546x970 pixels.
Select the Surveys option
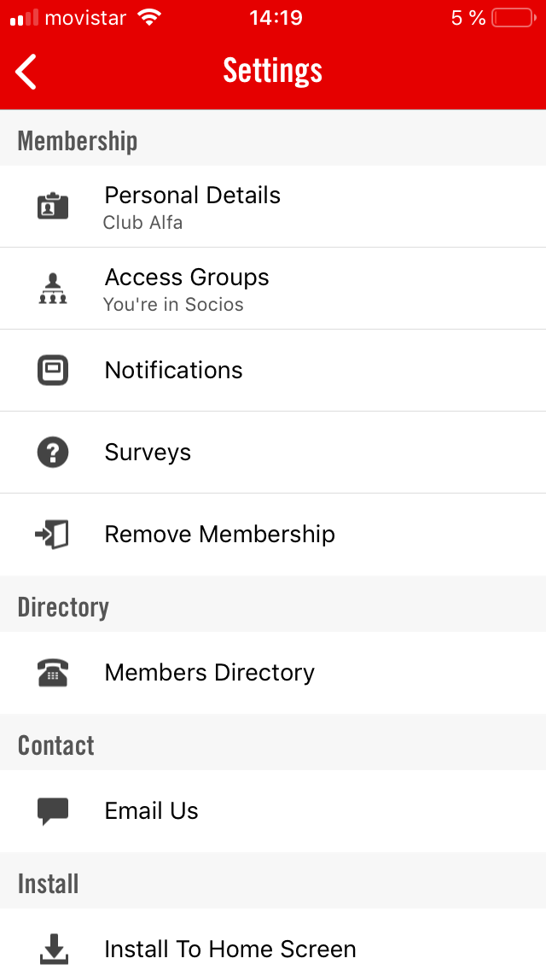tap(148, 453)
